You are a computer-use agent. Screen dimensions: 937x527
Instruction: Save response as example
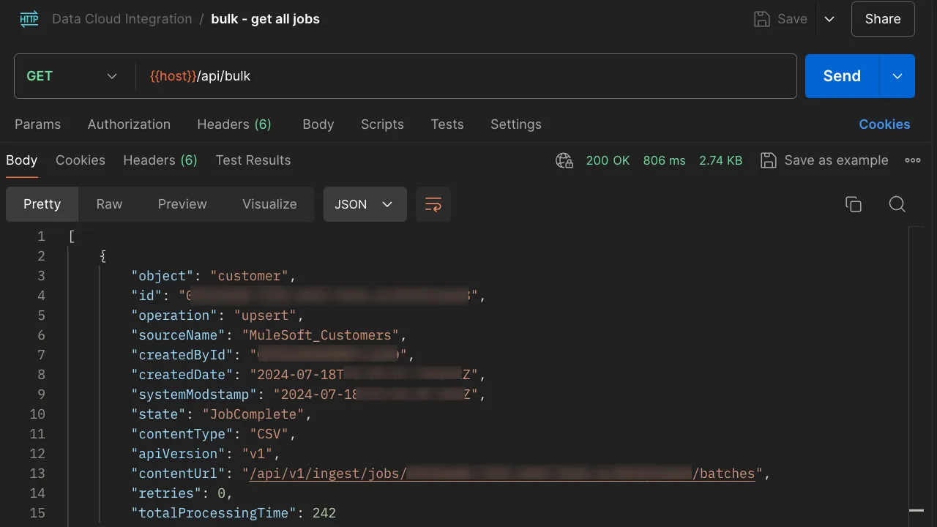point(824,160)
